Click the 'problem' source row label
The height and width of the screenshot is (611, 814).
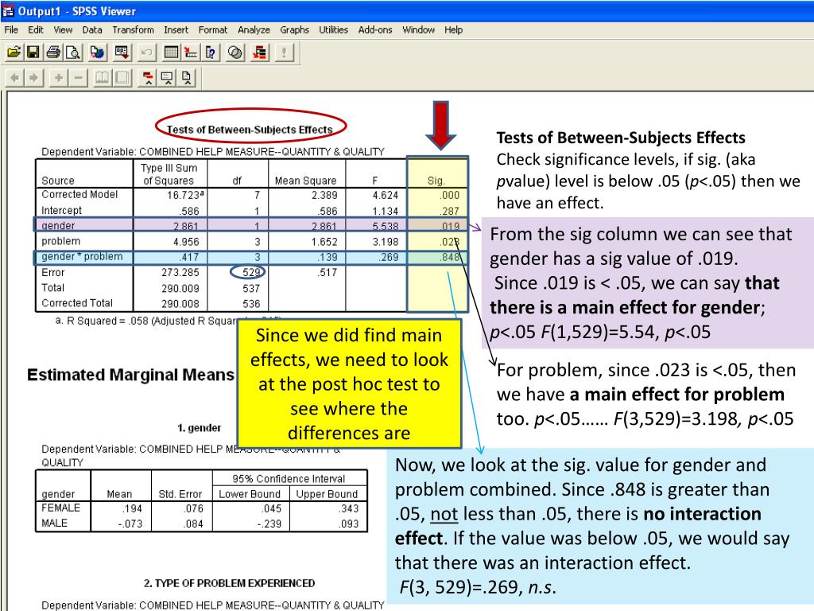(60, 241)
